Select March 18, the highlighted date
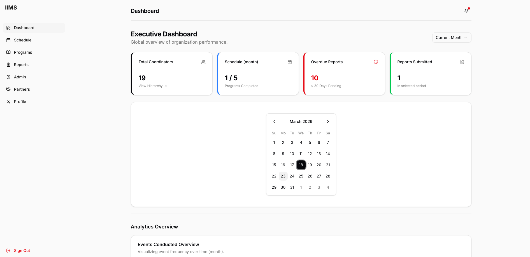The width and height of the screenshot is (530, 257). 301,165
